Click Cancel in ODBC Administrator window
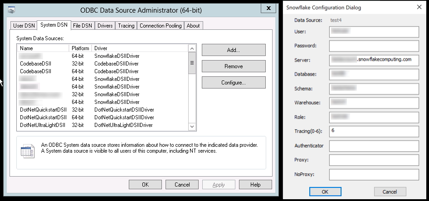The height and width of the screenshot is (201, 429). coord(182,185)
